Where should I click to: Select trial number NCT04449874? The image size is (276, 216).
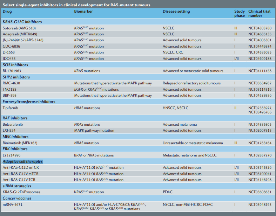(260, 47)
